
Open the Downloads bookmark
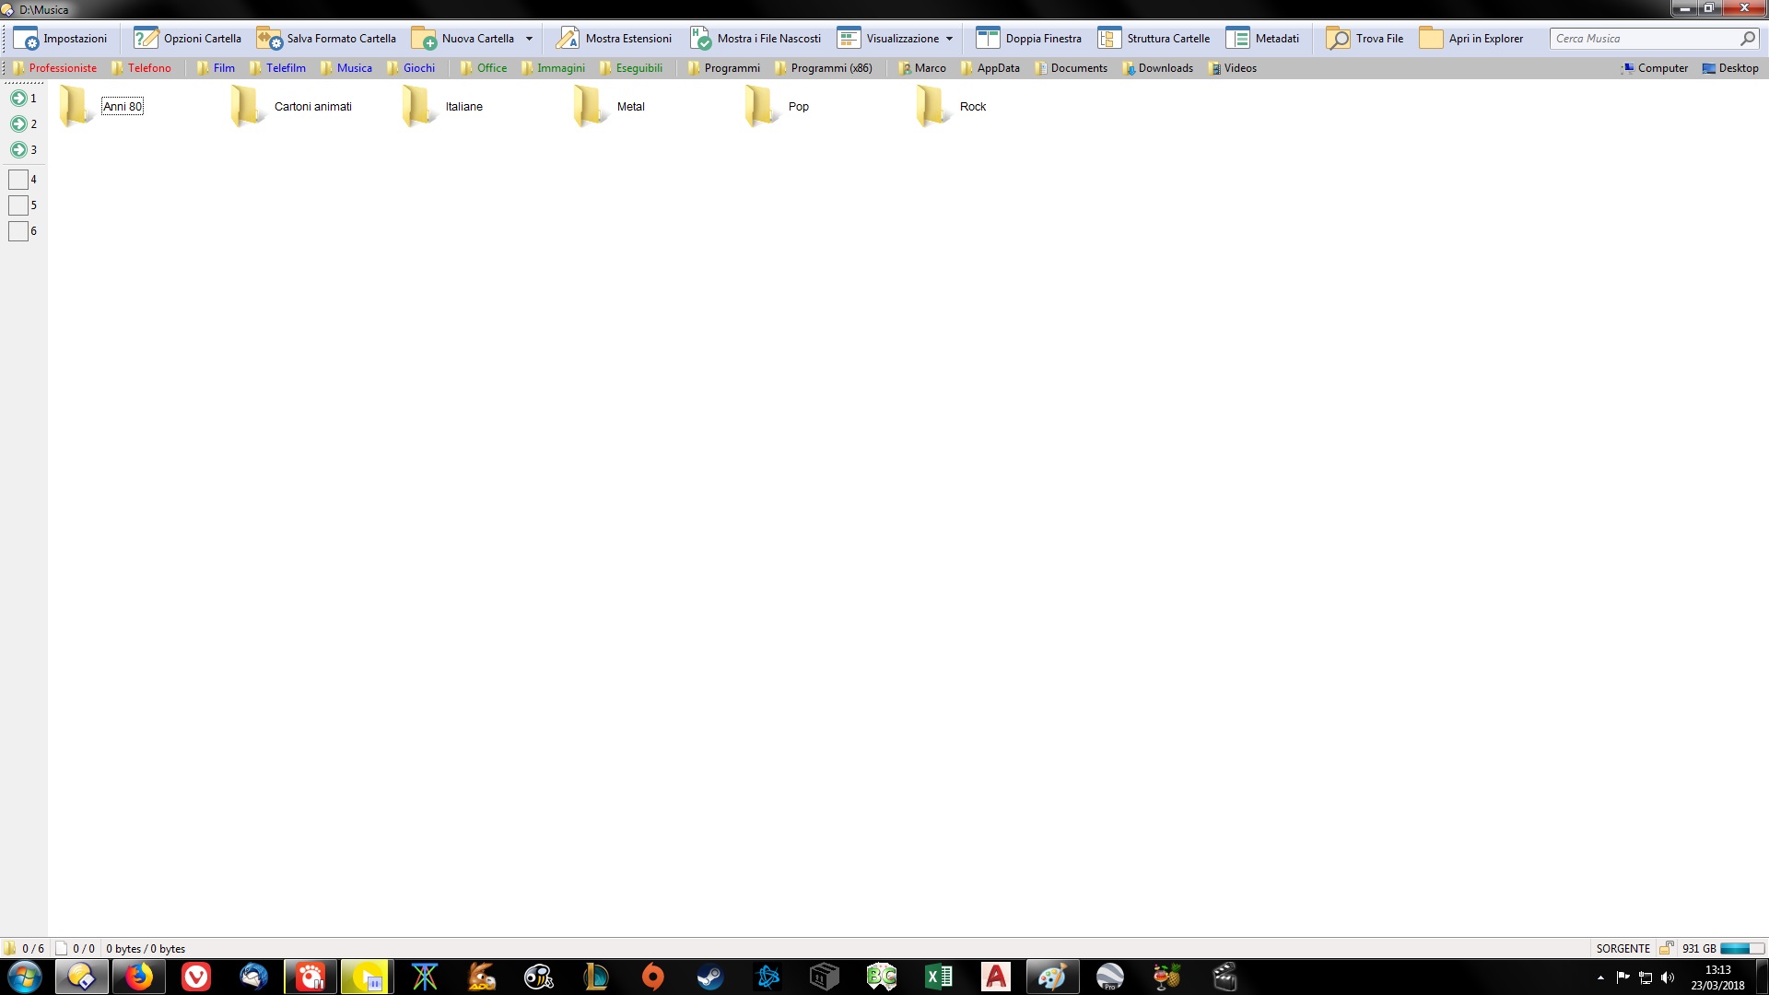1158,68
